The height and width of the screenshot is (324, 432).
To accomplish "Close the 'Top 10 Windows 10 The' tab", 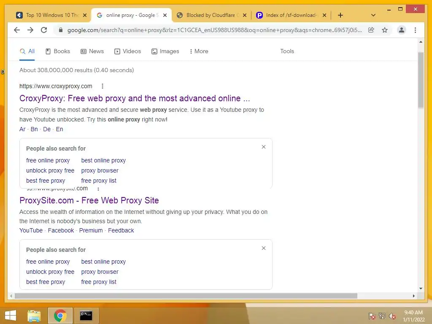I will (x=85, y=15).
